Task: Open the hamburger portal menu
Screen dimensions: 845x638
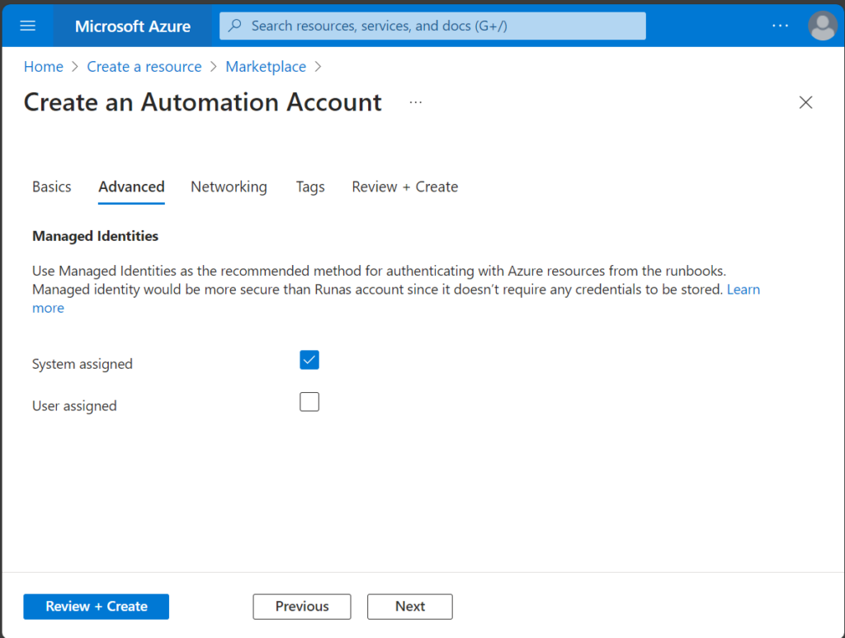Action: [27, 26]
